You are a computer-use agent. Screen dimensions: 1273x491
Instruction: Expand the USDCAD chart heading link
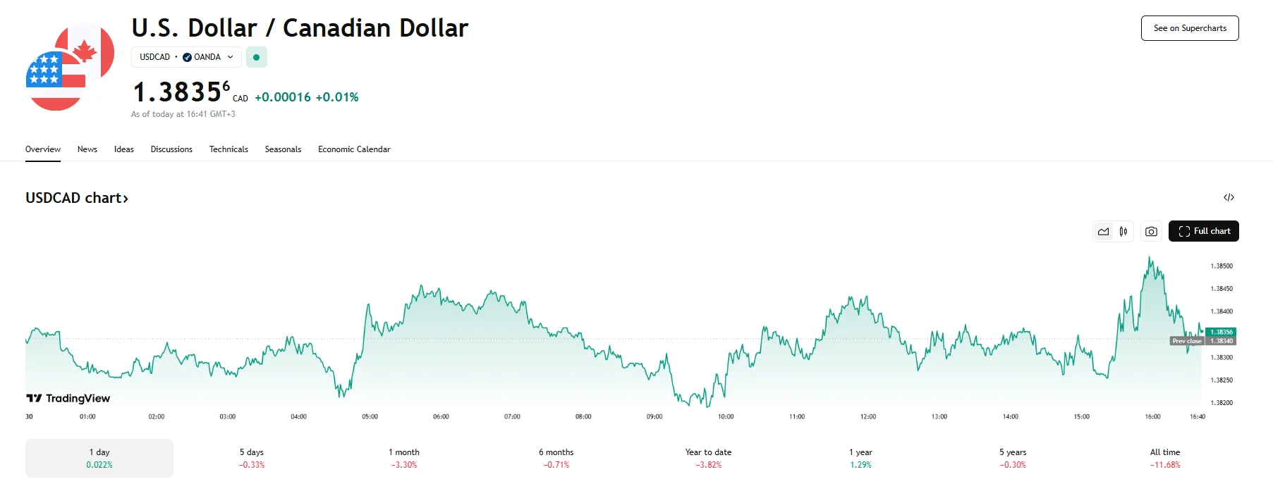[x=77, y=198]
